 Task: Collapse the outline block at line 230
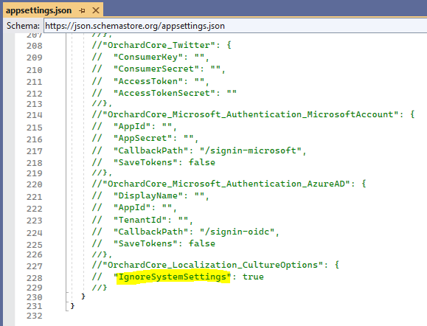point(67,294)
